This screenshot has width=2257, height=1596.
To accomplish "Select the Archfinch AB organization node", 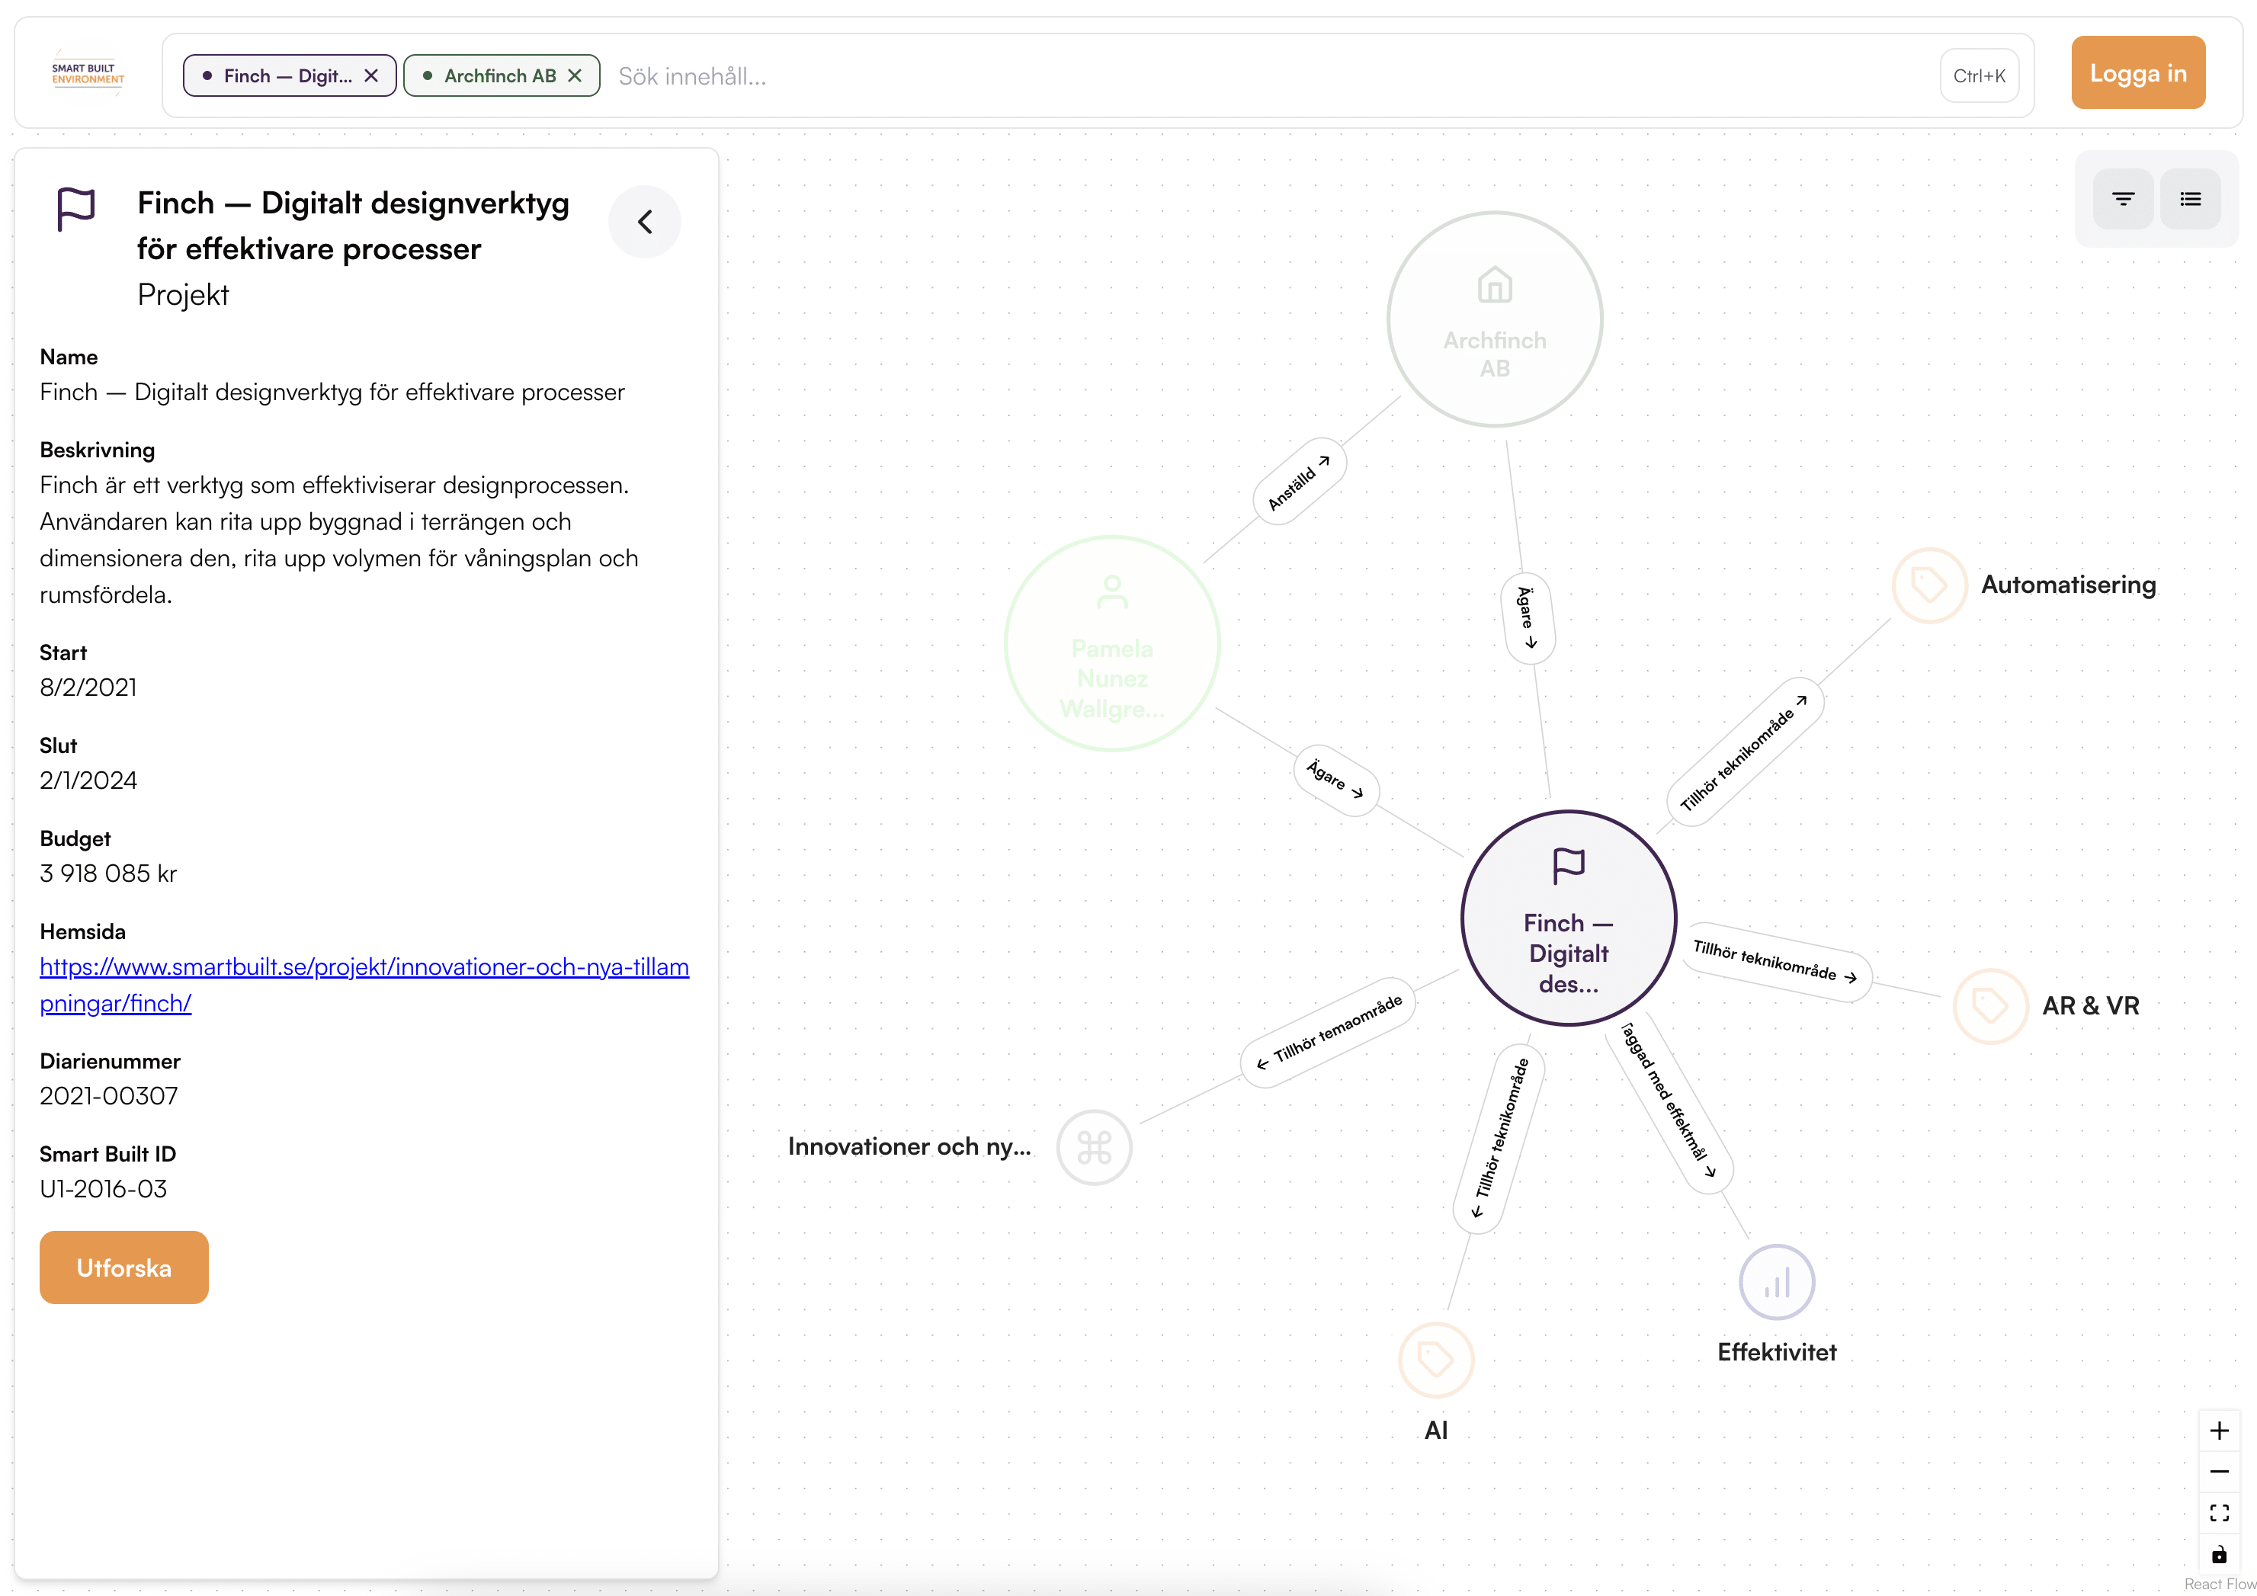I will tap(1496, 319).
